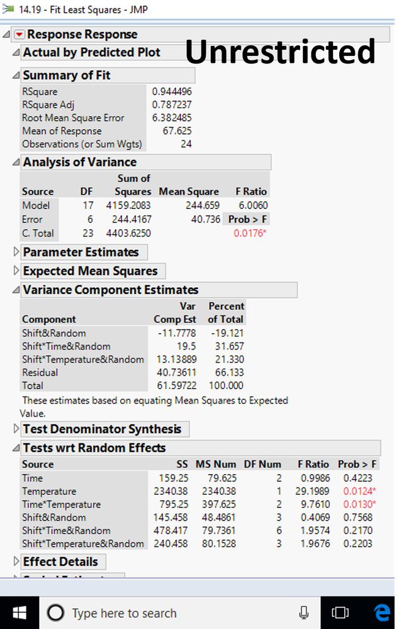Select Shift*Time&Random row in Variance Components

point(133,346)
